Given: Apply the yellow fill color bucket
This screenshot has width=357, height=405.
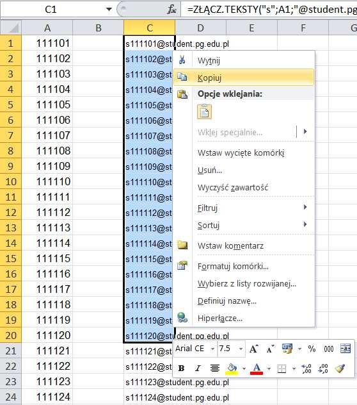Looking at the screenshot, I should [x=232, y=368].
